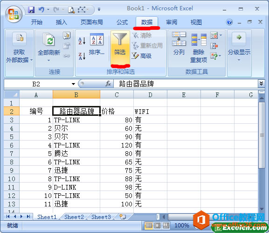Go to next sheet navigation arrow
This screenshot has height=233, width=269.
(21, 216)
